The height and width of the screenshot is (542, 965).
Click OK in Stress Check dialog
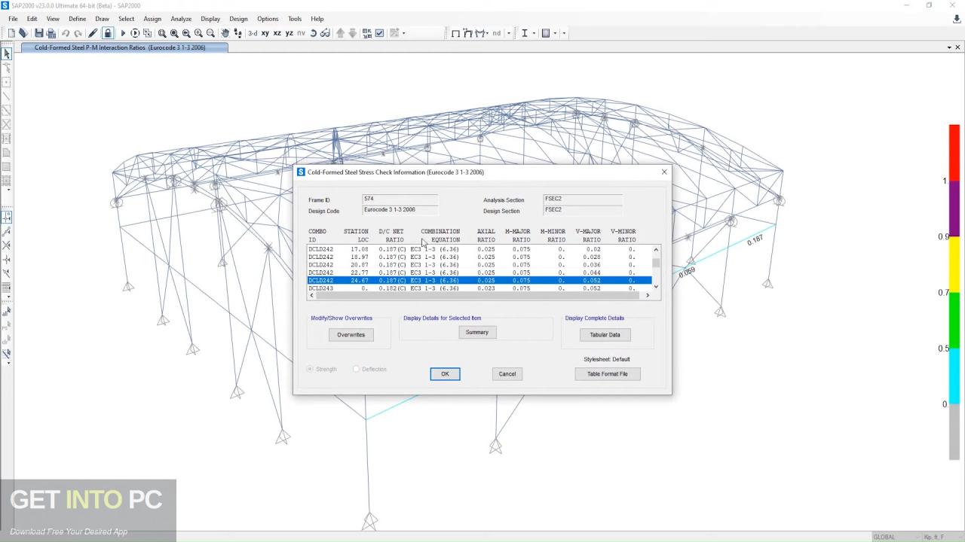point(445,374)
